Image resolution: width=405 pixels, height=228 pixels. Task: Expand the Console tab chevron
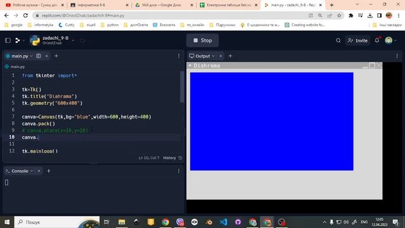point(32,171)
